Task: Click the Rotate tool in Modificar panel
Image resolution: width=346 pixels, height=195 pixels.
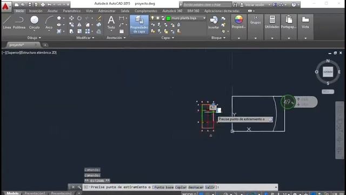Action: coord(79,18)
